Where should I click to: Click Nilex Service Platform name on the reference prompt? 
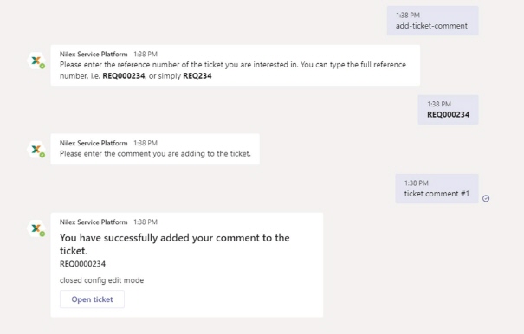94,55
